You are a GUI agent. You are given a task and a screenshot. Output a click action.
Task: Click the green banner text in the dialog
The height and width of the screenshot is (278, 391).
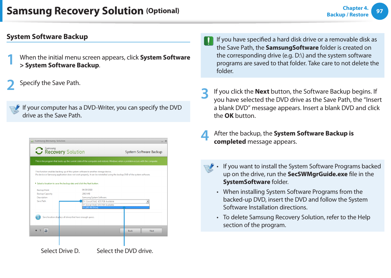tap(96, 161)
